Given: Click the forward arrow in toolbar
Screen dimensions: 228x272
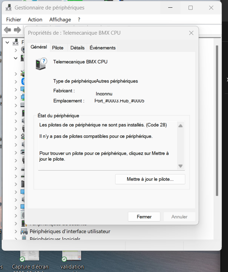Looking at the screenshot, I should click(17, 30).
